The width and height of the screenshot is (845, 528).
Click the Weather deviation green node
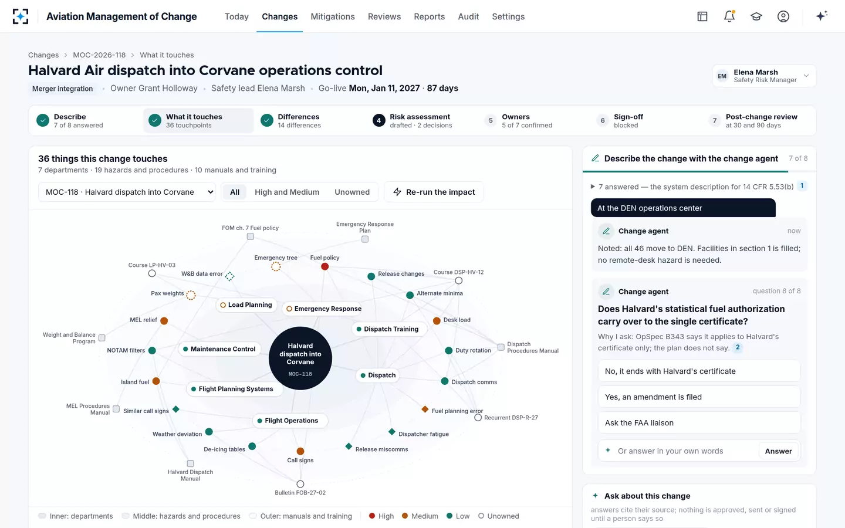click(x=209, y=432)
